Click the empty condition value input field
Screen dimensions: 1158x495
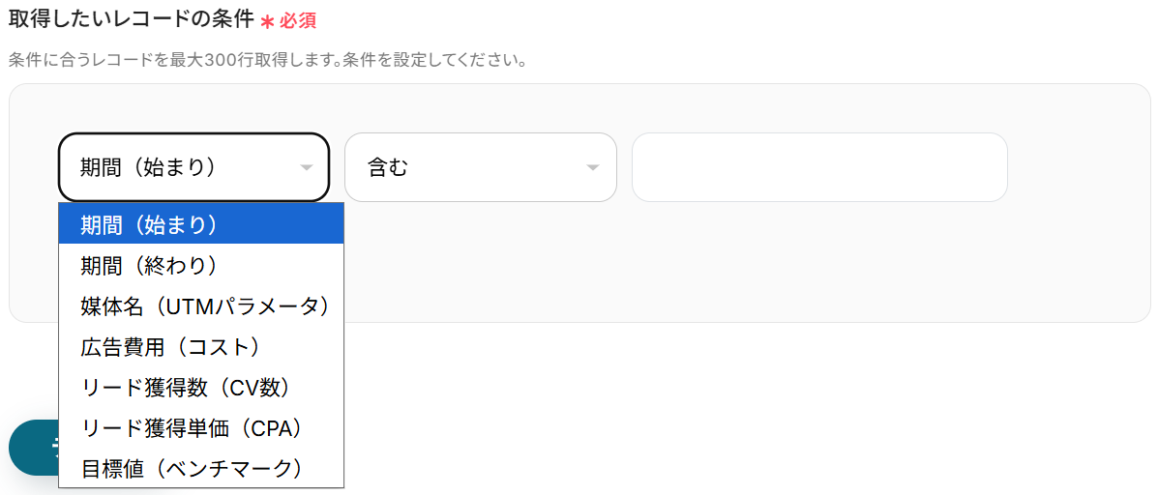click(819, 166)
